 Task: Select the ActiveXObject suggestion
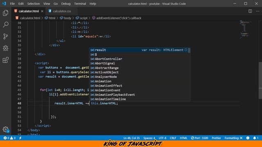click(139, 72)
